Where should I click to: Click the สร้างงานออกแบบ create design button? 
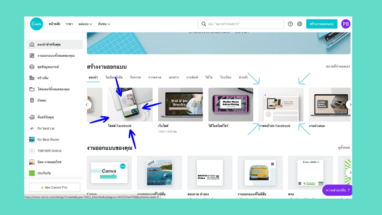click(x=322, y=24)
